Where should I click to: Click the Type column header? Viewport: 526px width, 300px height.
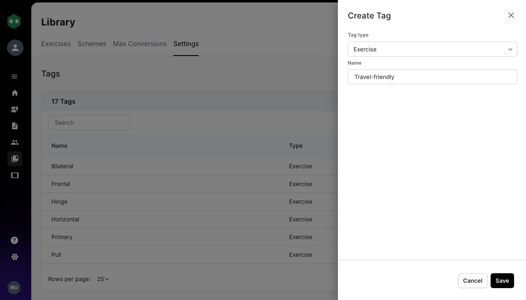tap(296, 146)
